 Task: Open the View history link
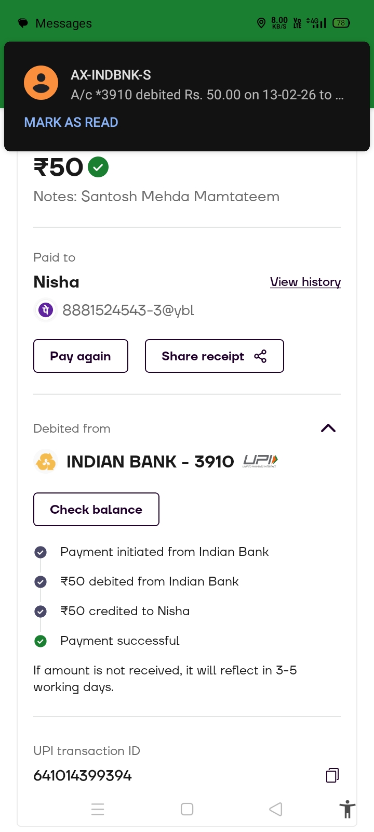pyautogui.click(x=305, y=282)
